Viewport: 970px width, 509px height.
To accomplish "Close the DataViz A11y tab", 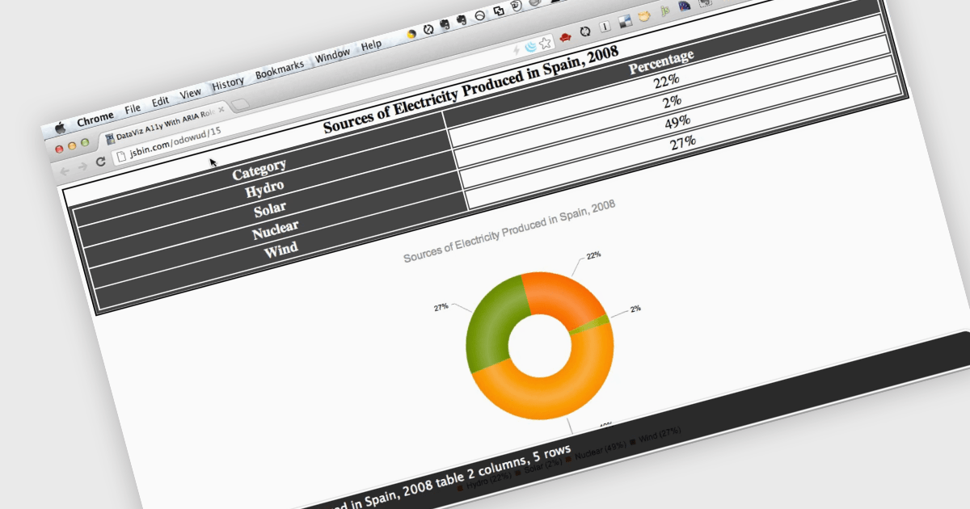I will click(x=220, y=110).
